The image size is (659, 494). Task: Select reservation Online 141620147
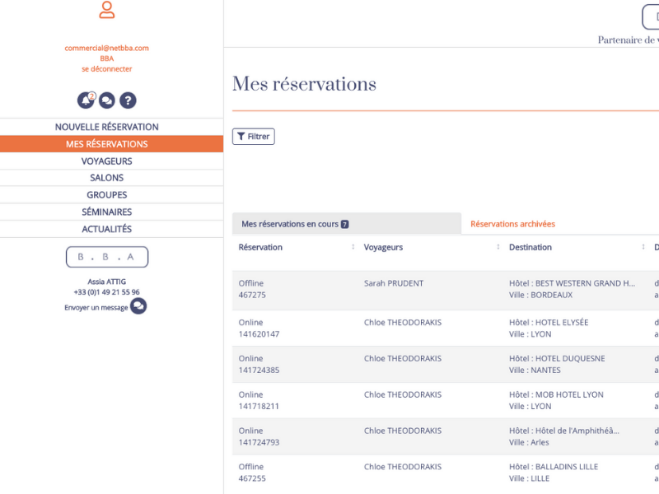tap(259, 328)
